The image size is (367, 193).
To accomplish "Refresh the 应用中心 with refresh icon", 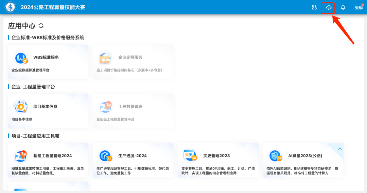I will point(41,26).
